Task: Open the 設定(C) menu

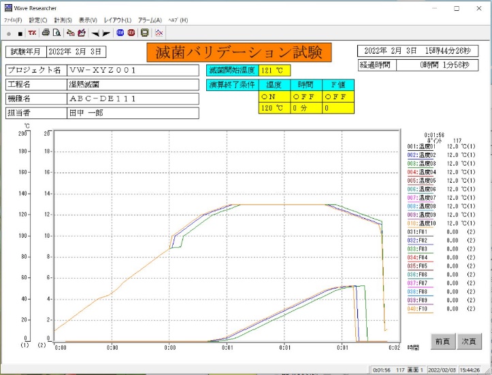Action: click(38, 20)
